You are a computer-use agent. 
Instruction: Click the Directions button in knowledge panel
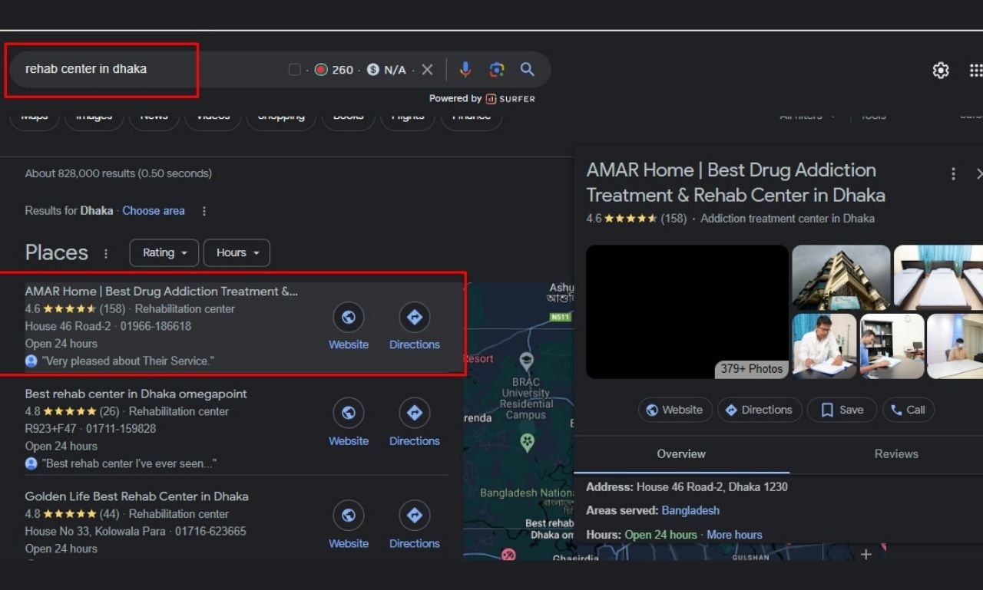pos(760,410)
